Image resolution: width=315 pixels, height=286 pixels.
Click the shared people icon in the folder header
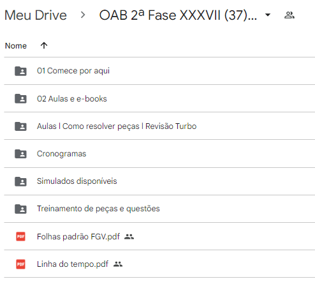tap(289, 15)
